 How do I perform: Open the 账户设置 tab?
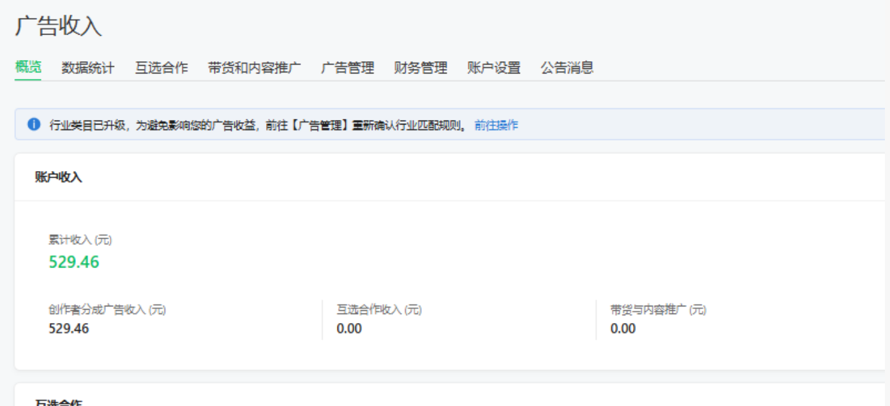pyautogui.click(x=494, y=68)
